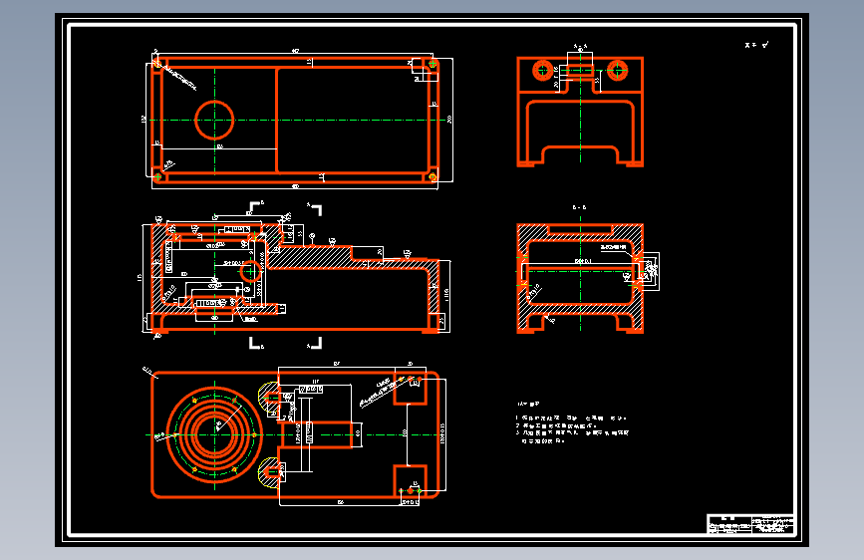
Task: Select the left bolt boss circle in A-A view
Action: (x=543, y=70)
